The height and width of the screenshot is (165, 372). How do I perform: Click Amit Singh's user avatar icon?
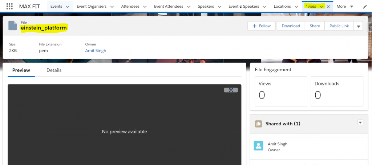click(258, 146)
